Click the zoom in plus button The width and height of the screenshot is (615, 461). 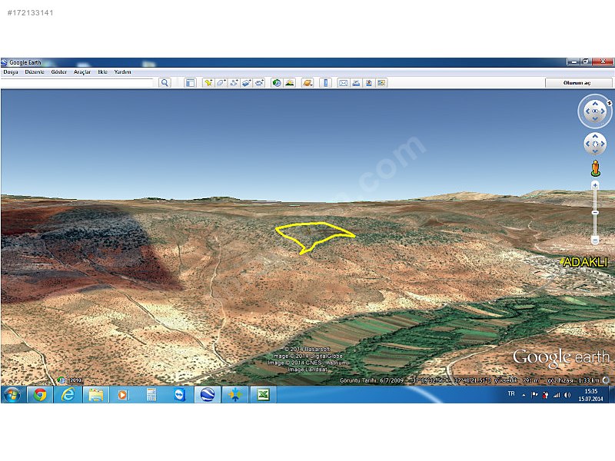point(595,185)
